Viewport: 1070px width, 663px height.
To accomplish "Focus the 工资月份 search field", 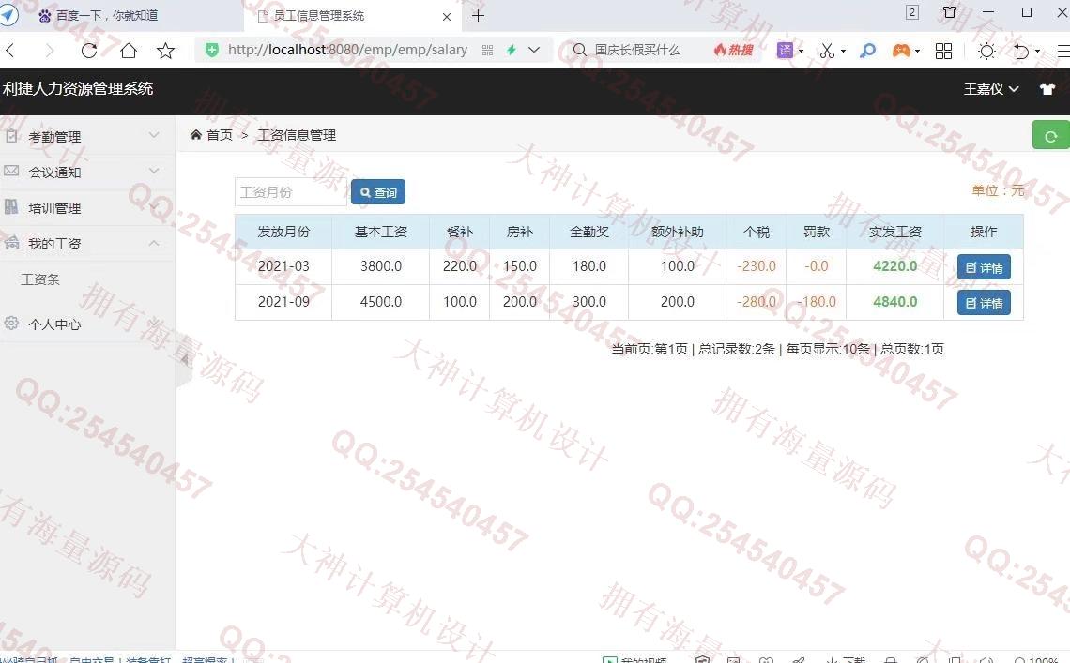I will coord(291,191).
